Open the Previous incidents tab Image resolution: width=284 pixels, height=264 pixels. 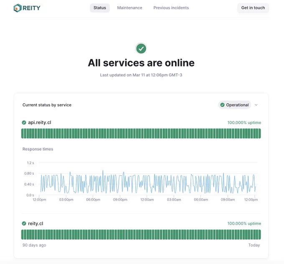(171, 8)
